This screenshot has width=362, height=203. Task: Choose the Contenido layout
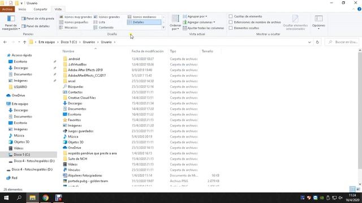click(x=104, y=28)
